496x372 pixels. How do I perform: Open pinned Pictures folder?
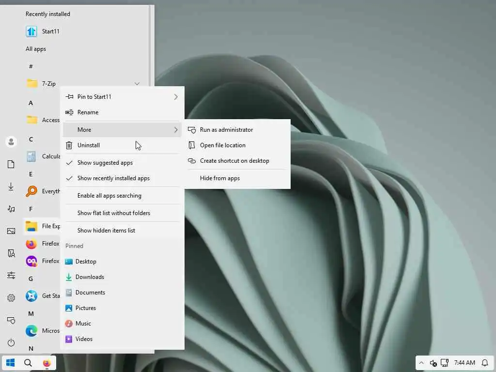pos(122,308)
